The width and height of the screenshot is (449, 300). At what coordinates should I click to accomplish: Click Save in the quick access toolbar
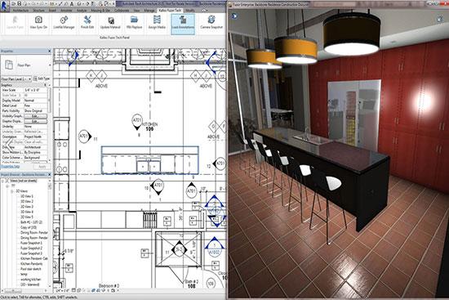pyautogui.click(x=20, y=4)
